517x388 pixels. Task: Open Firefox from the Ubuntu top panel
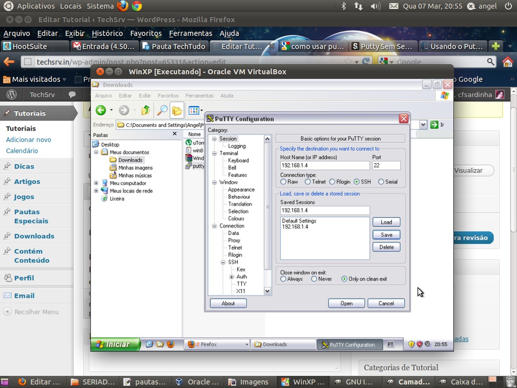point(122,6)
